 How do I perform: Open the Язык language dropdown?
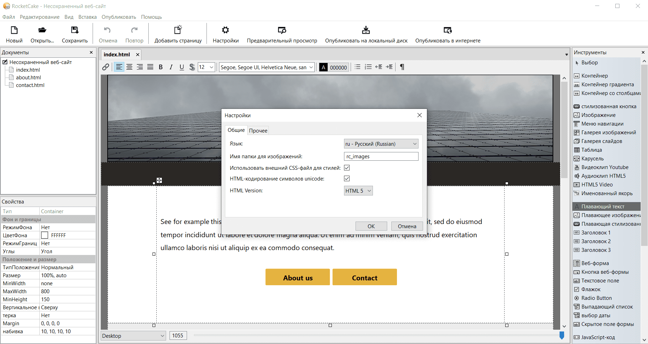[x=381, y=144]
